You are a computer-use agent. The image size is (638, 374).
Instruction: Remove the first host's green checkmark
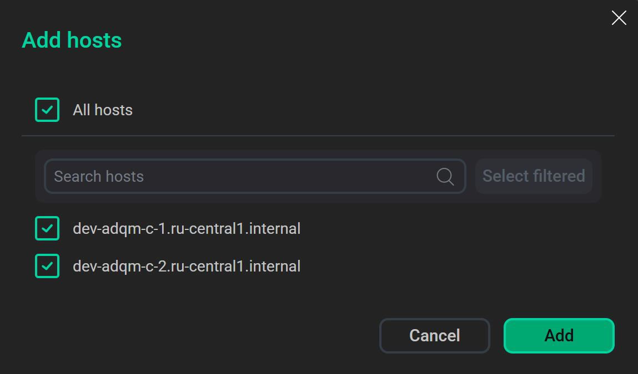[47, 228]
